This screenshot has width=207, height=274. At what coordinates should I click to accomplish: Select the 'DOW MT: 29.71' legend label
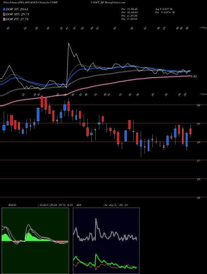pos(17,15)
